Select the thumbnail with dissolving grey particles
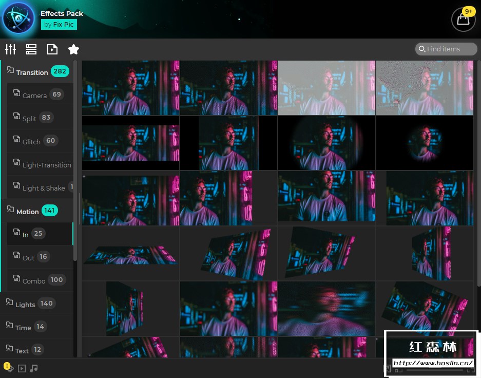481x378 pixels. [x=425, y=88]
